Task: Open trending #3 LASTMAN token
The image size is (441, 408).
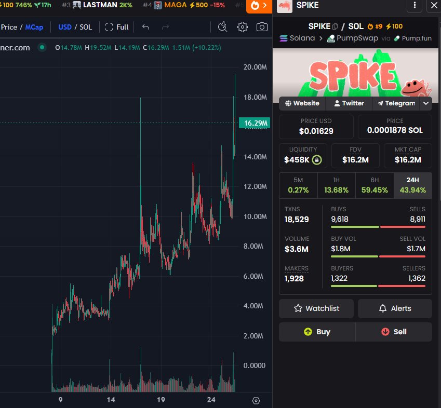Action: pos(97,5)
